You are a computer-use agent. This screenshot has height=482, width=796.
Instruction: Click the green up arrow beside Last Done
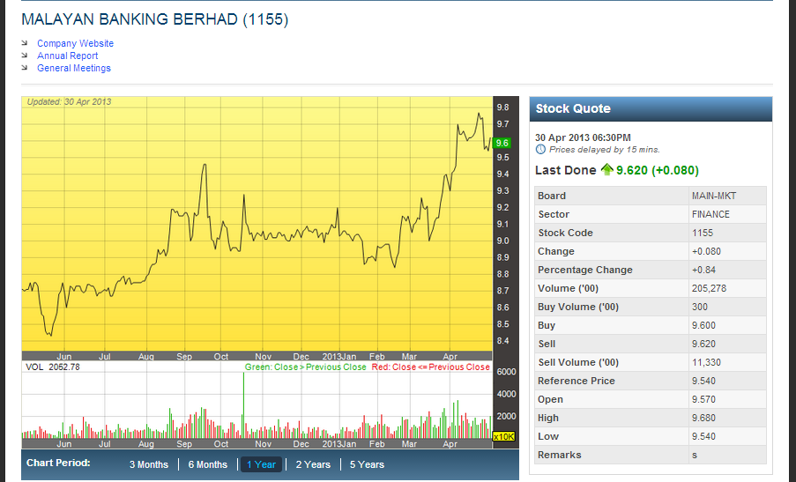[606, 170]
